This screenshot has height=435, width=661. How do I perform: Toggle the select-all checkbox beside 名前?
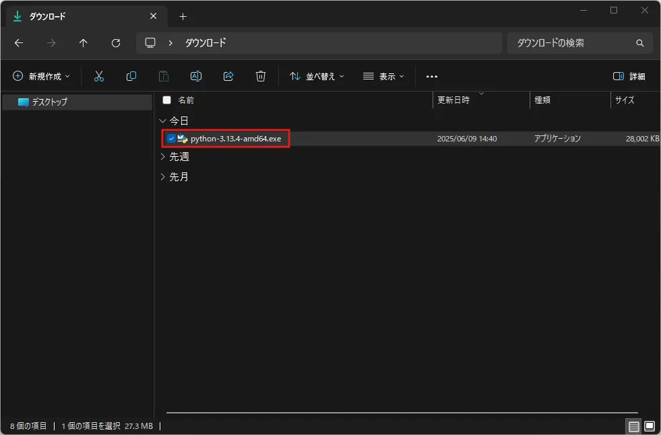coord(167,100)
